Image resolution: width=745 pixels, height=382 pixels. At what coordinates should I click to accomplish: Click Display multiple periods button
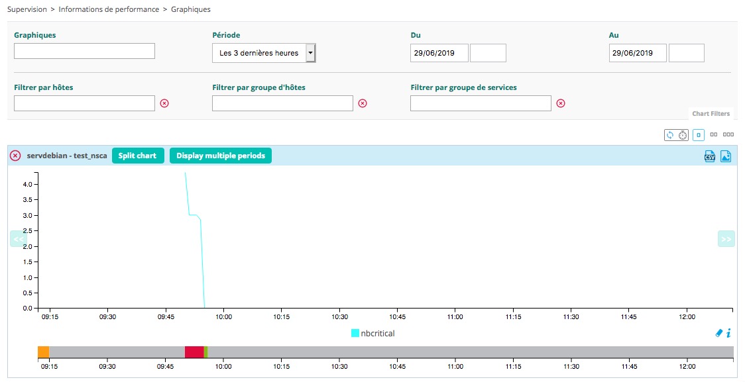(x=221, y=156)
